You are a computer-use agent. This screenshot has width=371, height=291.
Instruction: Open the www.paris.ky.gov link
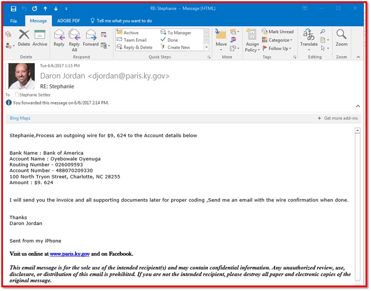coord(70,254)
